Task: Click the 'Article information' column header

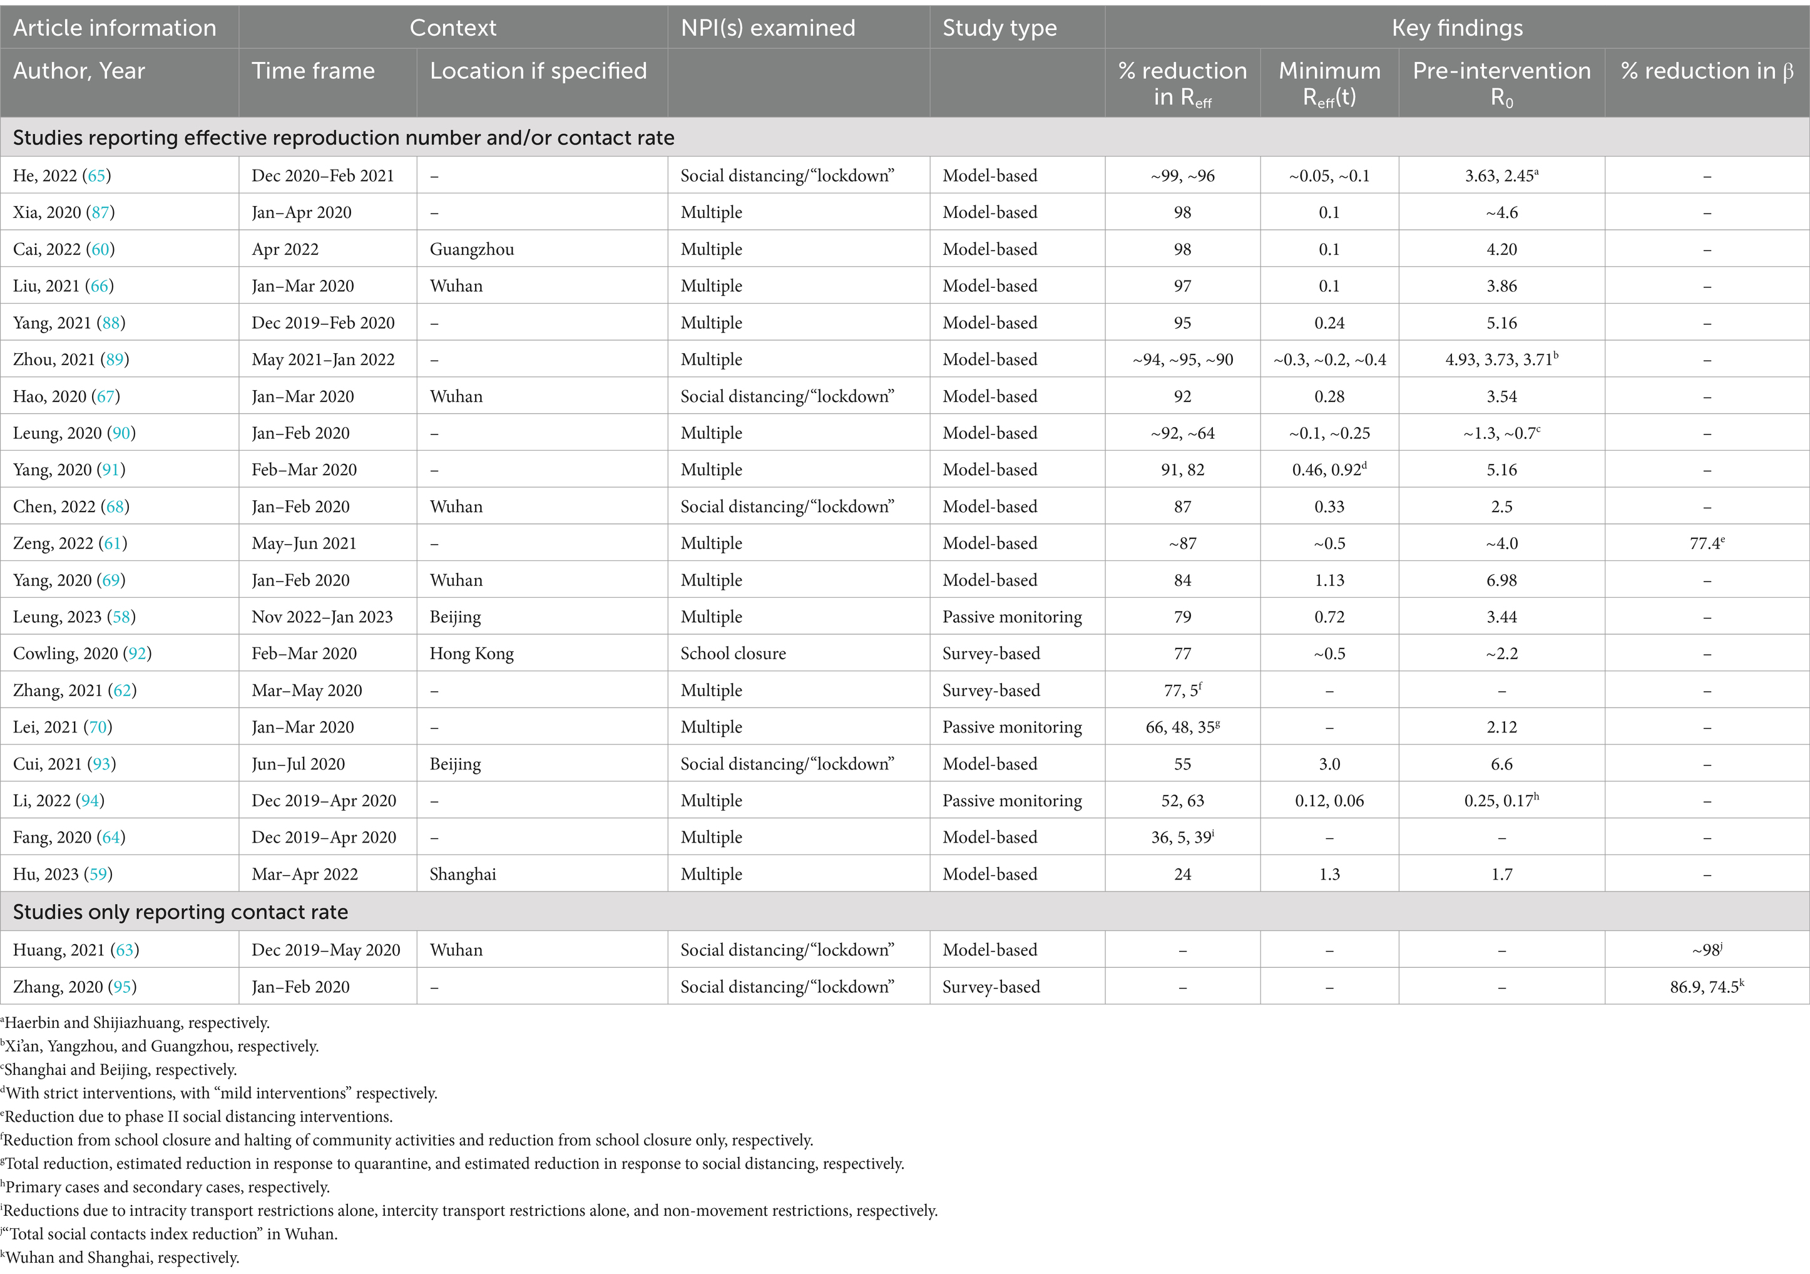Action: [x=115, y=28]
